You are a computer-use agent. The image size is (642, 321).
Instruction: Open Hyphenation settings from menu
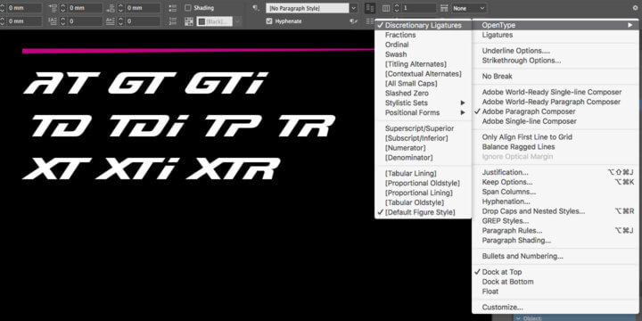tap(556, 202)
